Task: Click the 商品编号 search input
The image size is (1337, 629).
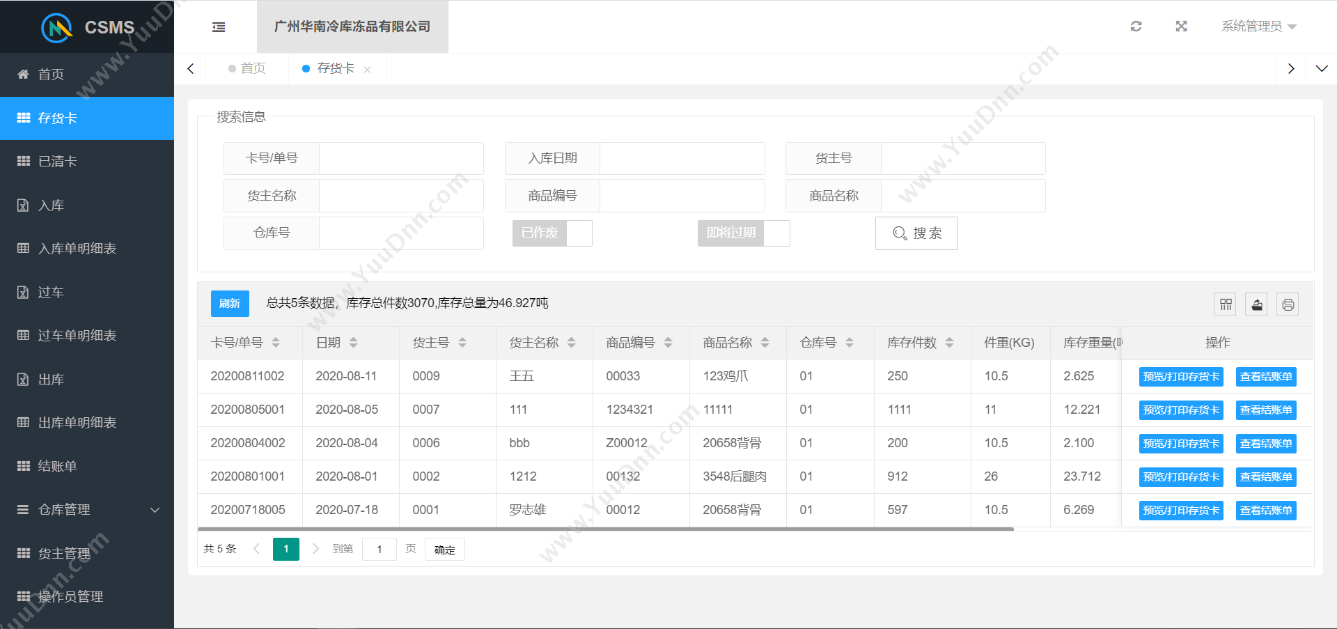Action: [x=682, y=196]
